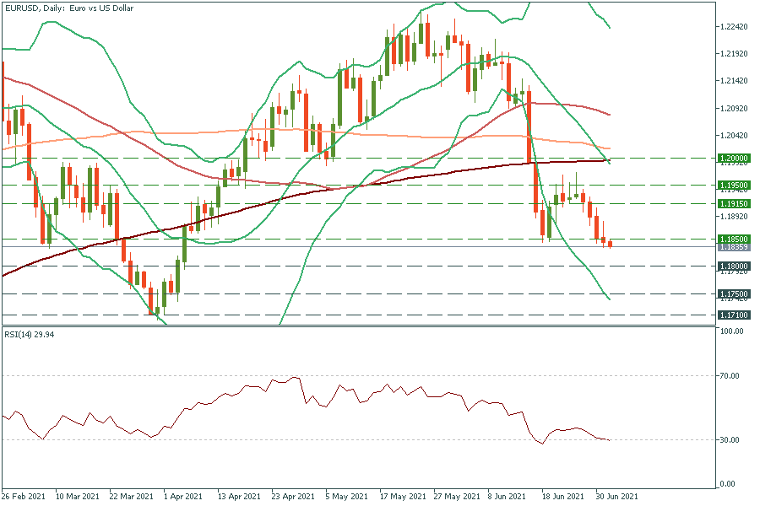
Task: Click the last red candlestick on the chart
Action: coord(611,244)
